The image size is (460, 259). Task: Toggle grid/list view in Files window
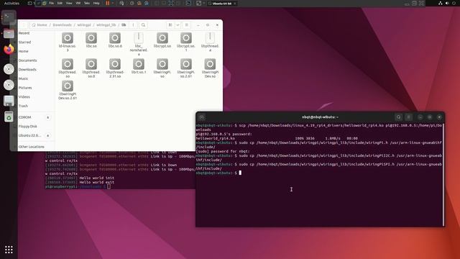(x=170, y=25)
